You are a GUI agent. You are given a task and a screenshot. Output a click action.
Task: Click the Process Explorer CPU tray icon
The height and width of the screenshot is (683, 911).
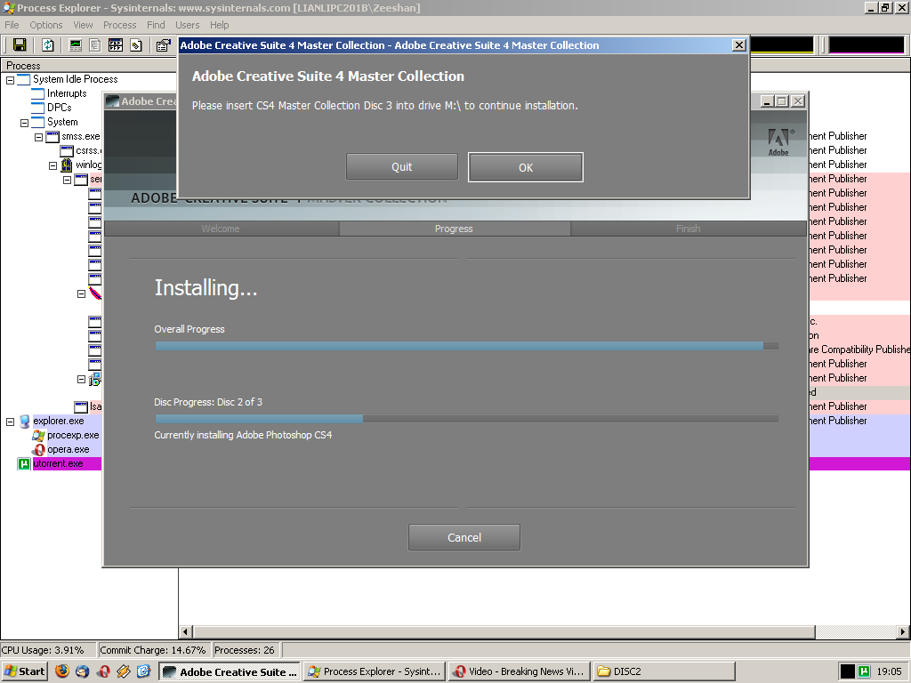pos(848,671)
